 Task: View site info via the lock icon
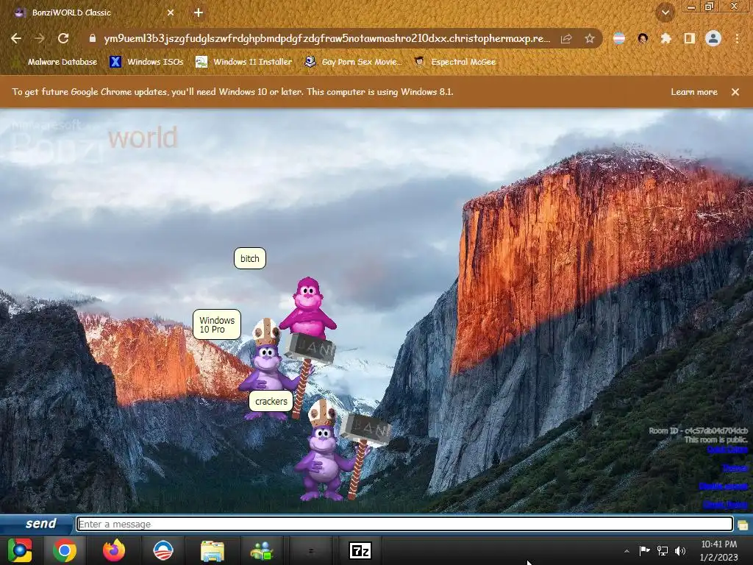click(93, 38)
